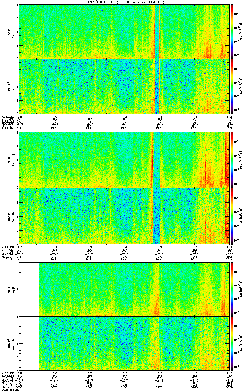Click the 'THA B⊥ freq [Hz]' axis label
Screen dimensions: 245x392
click(x=11, y=32)
